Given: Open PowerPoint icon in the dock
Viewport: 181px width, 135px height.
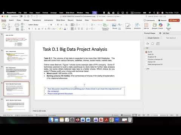Looking at the screenshot, I should point(101,120).
